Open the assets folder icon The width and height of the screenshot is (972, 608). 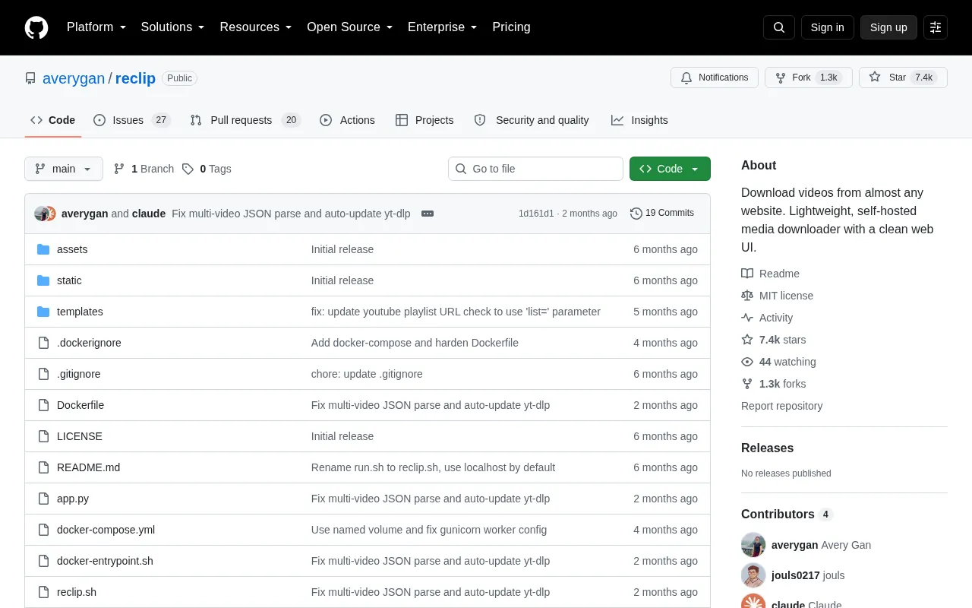(43, 249)
